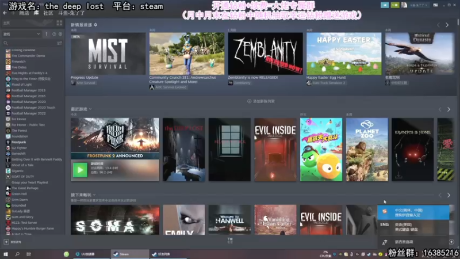Select Fire Commander Demo in game list

(28, 56)
